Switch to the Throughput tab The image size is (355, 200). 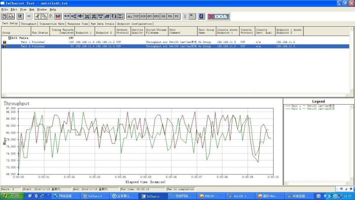click(29, 24)
